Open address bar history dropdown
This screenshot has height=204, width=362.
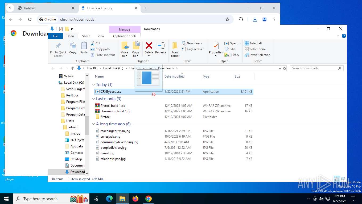pos(280,68)
